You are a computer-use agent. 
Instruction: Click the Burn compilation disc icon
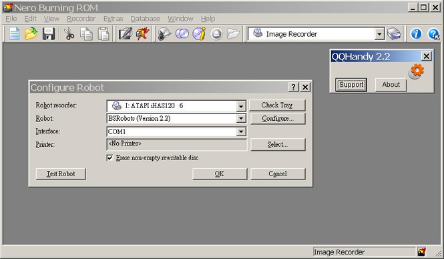point(164,34)
